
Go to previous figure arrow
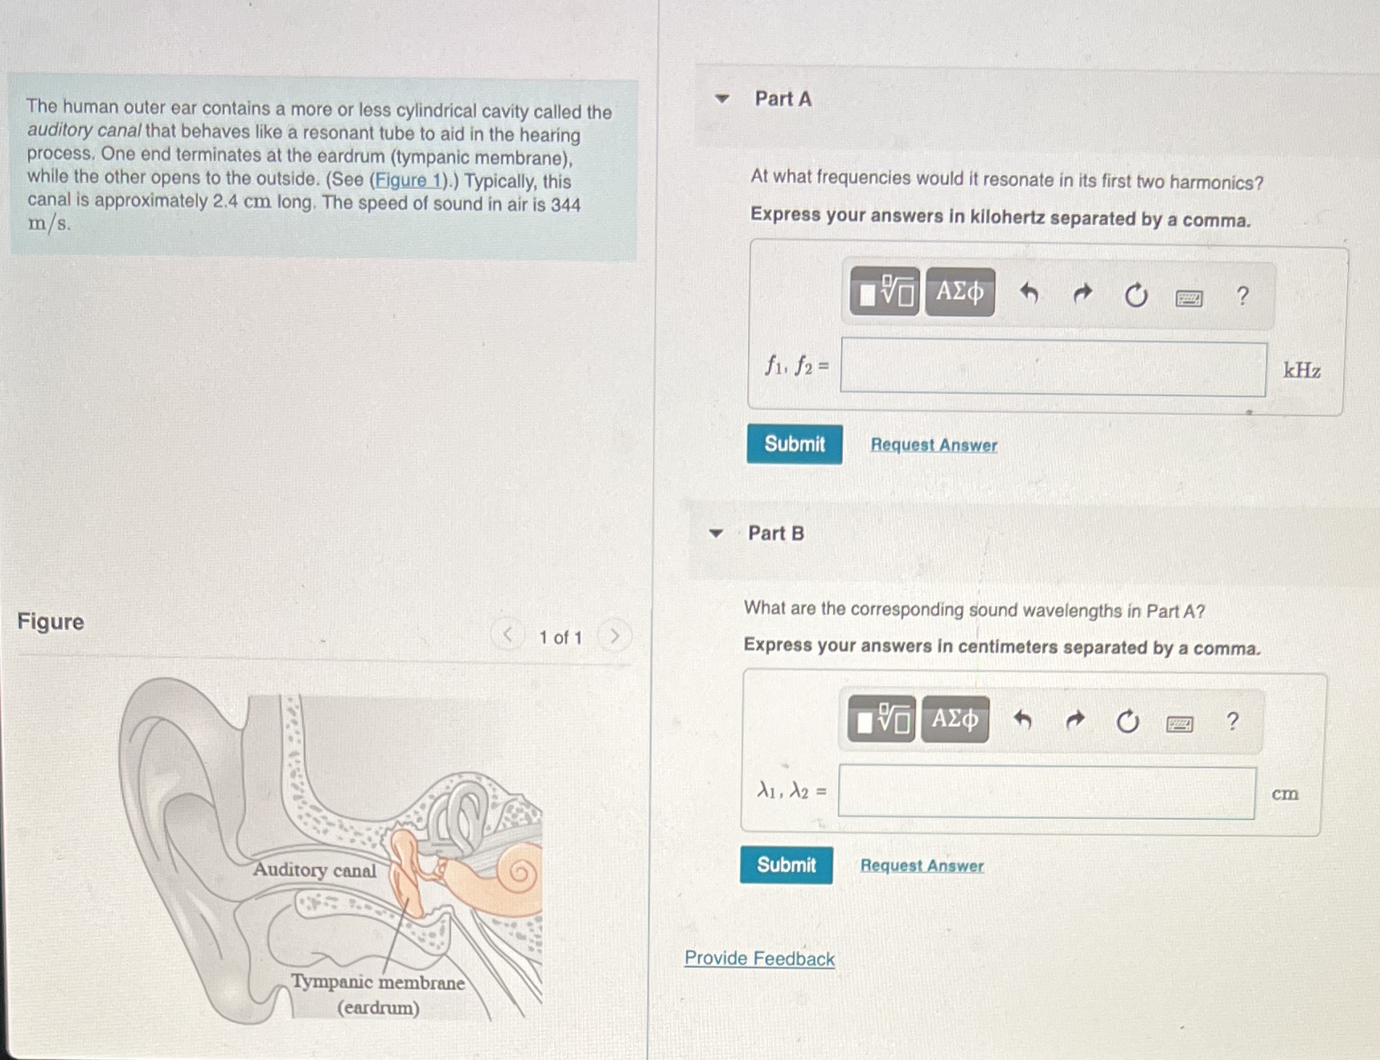(507, 635)
